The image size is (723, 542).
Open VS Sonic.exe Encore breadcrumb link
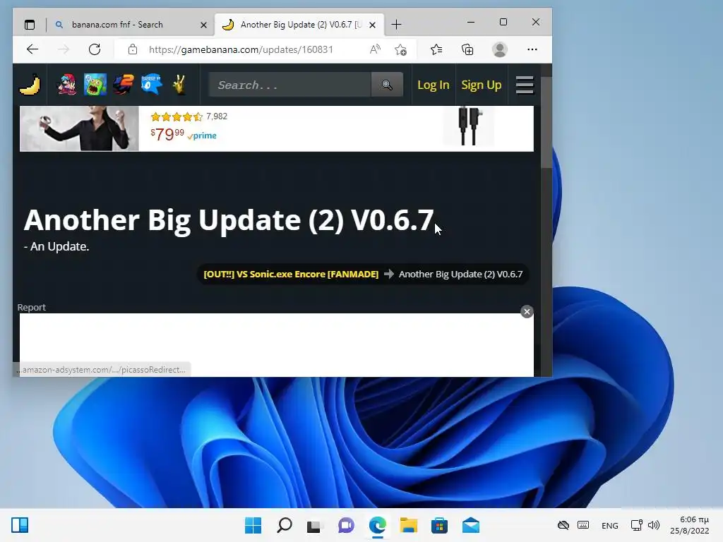coord(291,275)
